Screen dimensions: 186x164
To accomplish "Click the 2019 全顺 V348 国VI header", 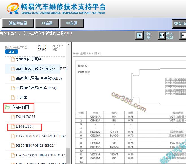I will pos(87,54).
